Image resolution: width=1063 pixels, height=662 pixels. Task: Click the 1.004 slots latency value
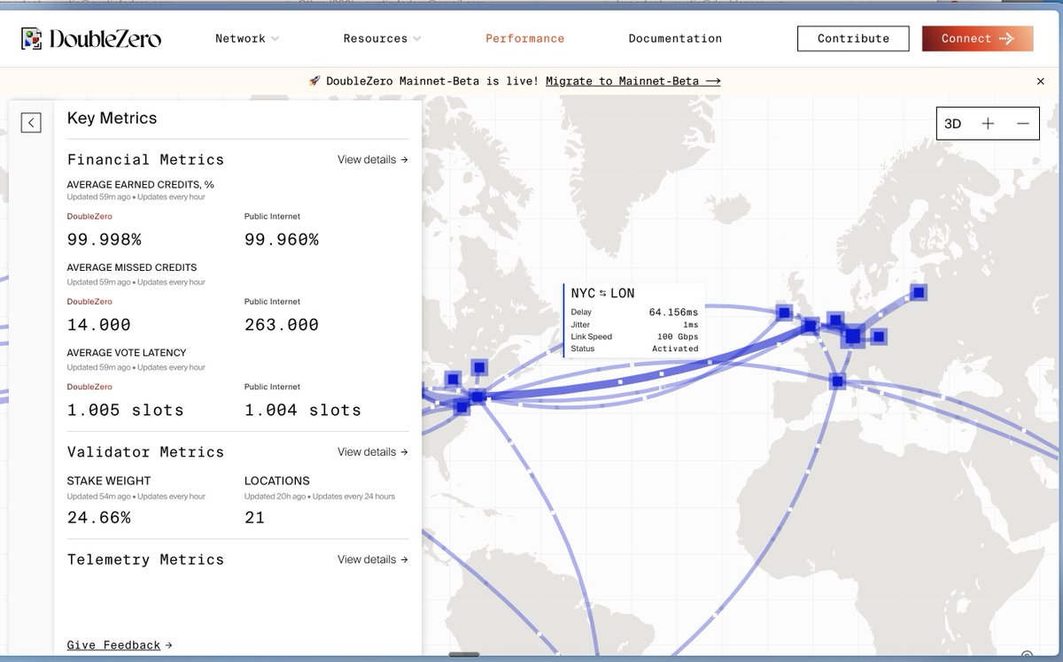click(x=303, y=411)
